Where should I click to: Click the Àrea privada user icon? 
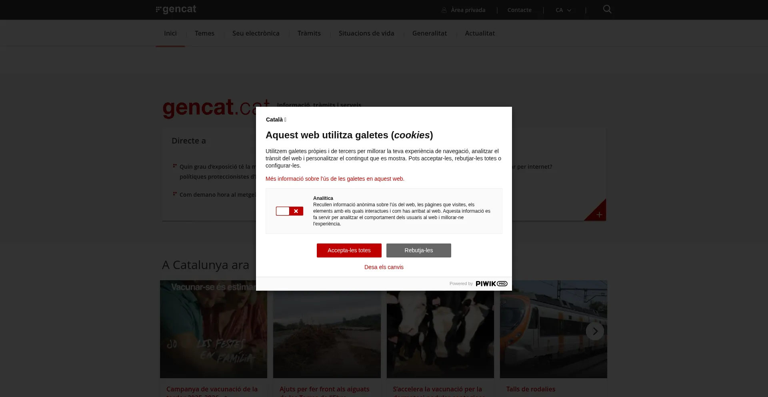click(444, 10)
